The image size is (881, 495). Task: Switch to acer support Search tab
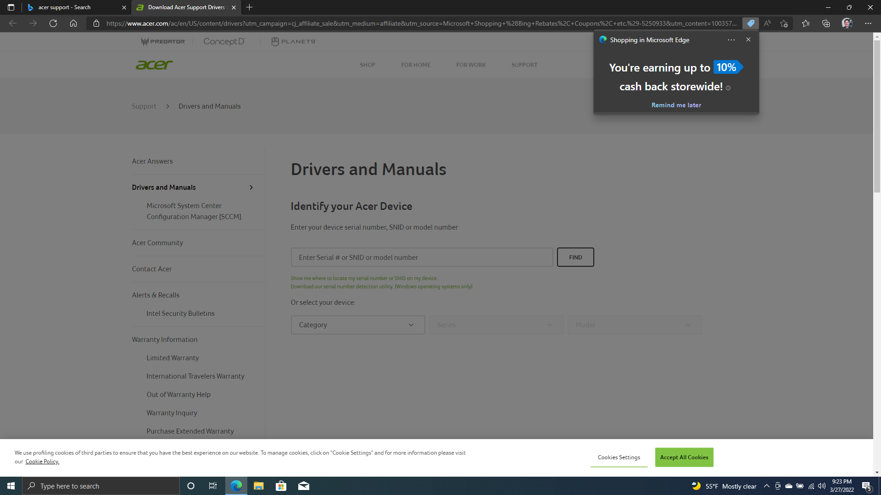point(76,7)
